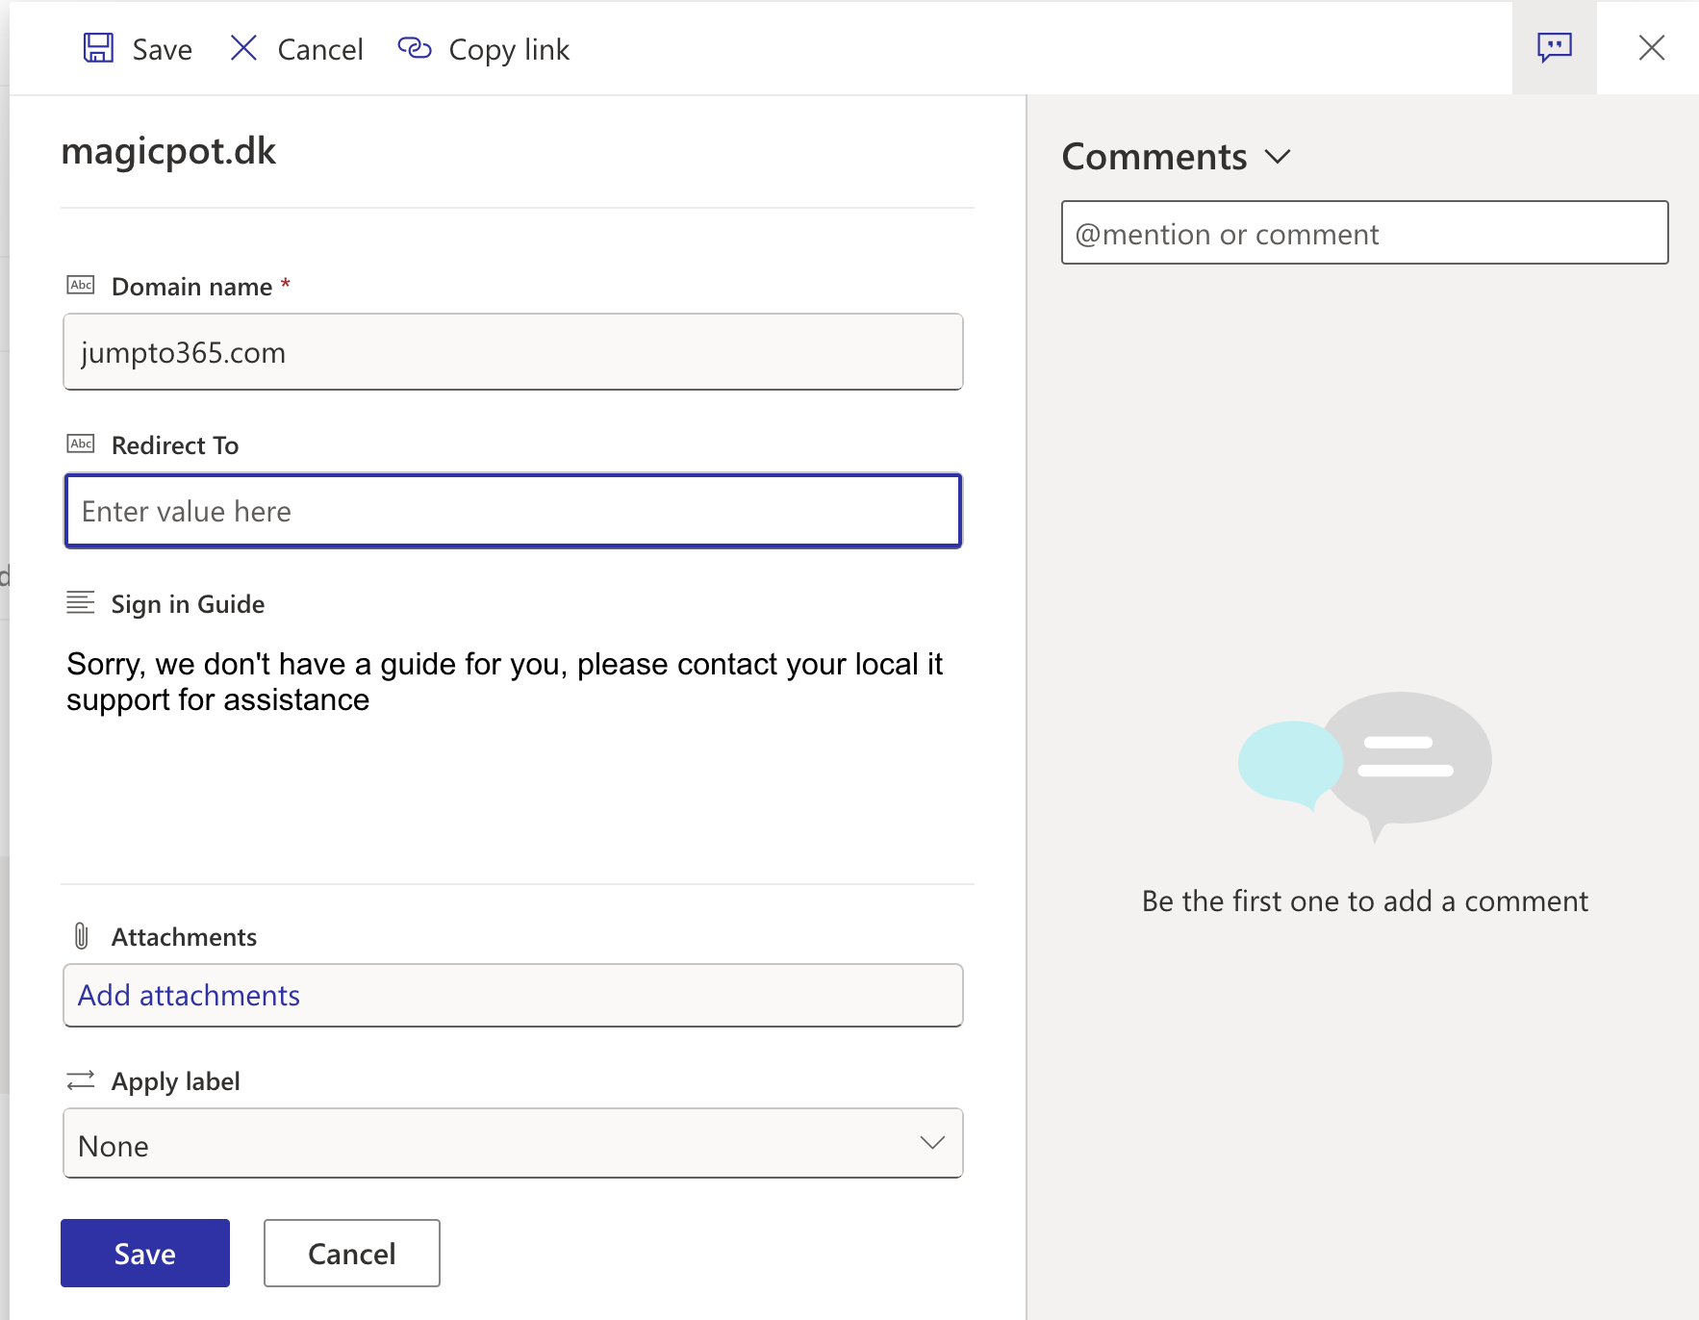Viewport: 1699px width, 1320px height.
Task: Focus the Domain name input field
Action: pyautogui.click(x=513, y=352)
